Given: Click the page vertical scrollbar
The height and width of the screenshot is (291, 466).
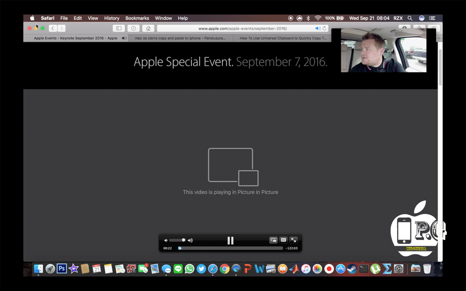Looking at the screenshot, I should coord(440,67).
